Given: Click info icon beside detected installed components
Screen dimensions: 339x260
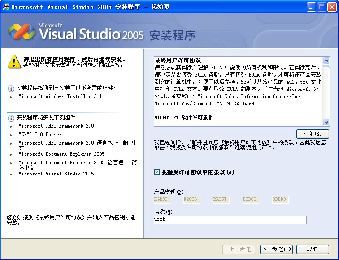Looking at the screenshot, I should 11,89.
